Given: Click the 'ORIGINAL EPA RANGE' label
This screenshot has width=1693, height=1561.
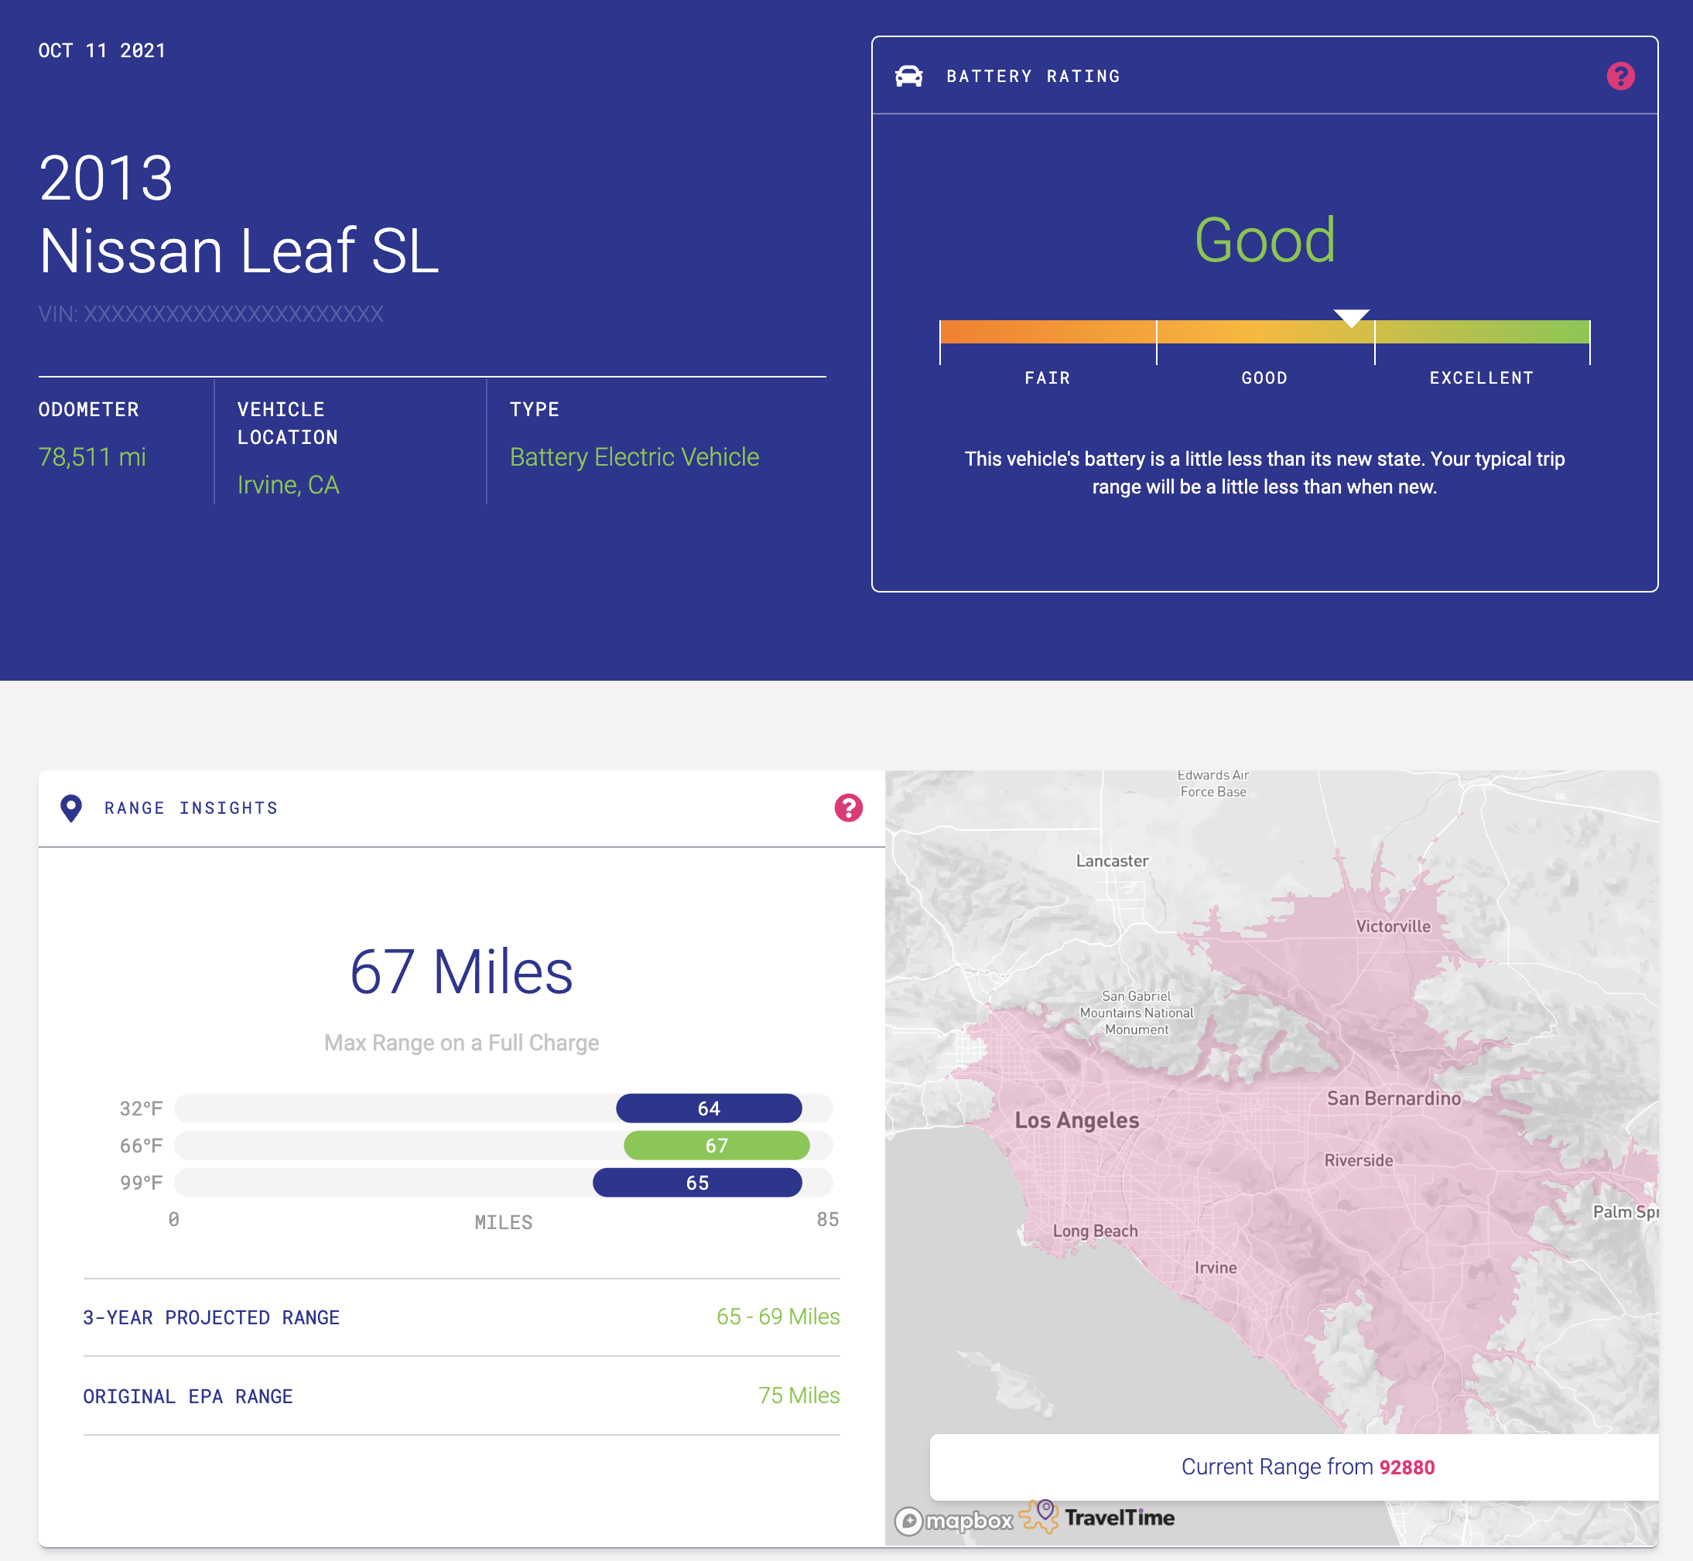Looking at the screenshot, I should 187,1395.
